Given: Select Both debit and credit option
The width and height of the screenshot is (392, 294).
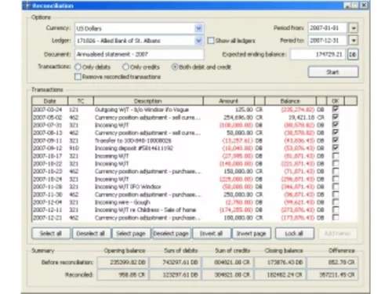Looking at the screenshot, I should pyautogui.click(x=175, y=67).
